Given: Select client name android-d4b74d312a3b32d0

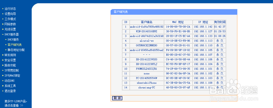Looking at the screenshot, I should [147, 36].
